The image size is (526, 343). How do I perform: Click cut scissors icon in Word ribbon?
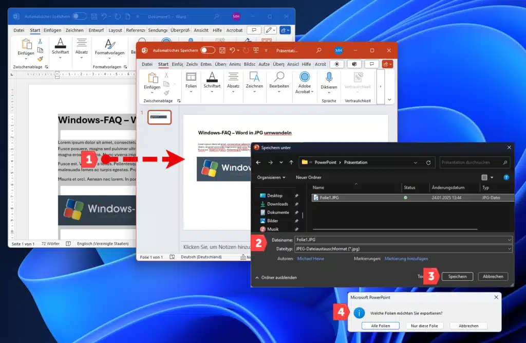(40, 41)
